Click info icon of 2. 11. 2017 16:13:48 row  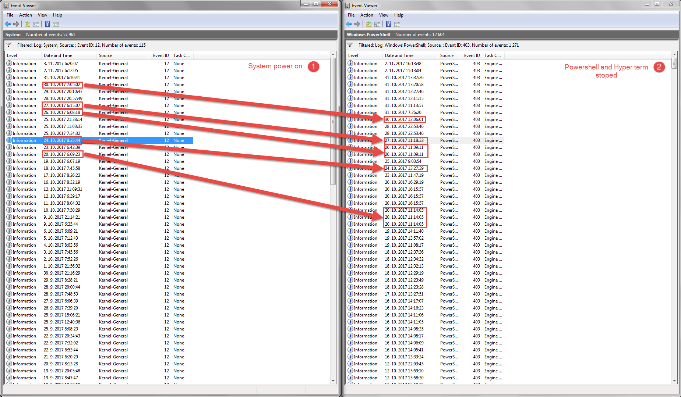click(350, 64)
